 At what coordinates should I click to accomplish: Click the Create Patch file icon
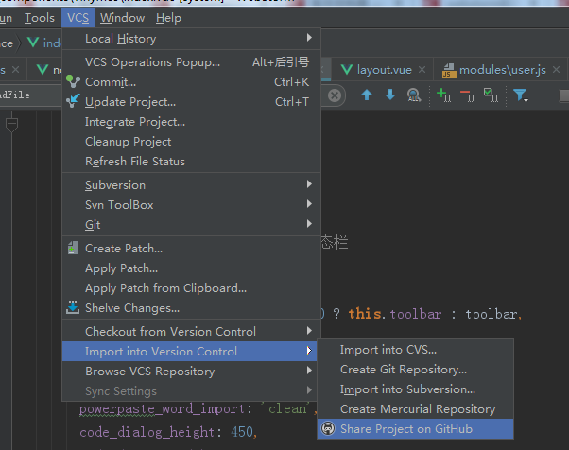[x=73, y=248]
